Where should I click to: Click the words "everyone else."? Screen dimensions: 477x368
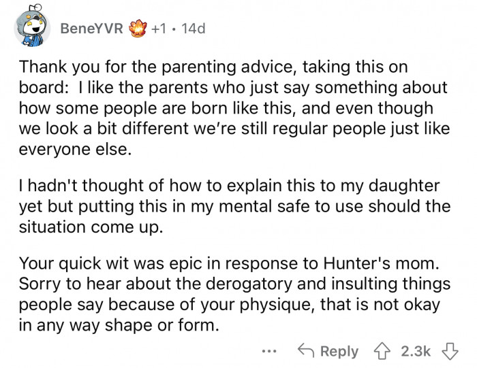click(74, 148)
